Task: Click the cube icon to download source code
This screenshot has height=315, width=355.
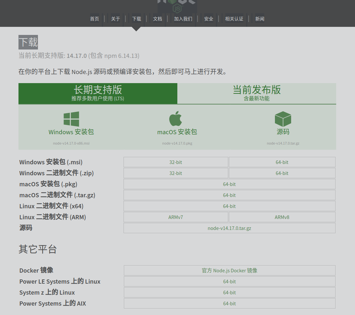Action: pyautogui.click(x=283, y=118)
